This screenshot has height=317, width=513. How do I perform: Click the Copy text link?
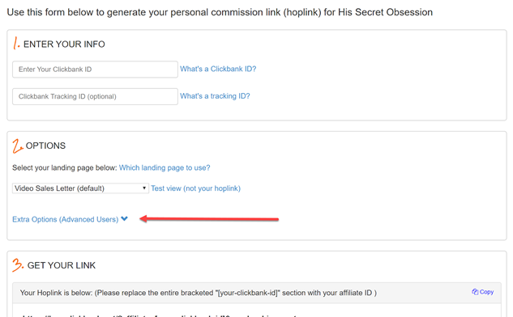tap(486, 292)
